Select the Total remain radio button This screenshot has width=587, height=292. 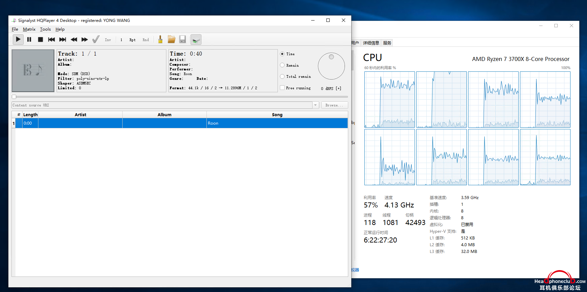click(282, 76)
